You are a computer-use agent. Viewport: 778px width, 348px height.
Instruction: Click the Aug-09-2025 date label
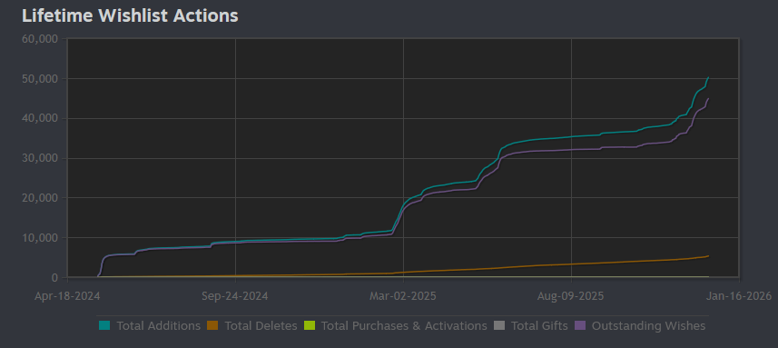click(x=571, y=296)
